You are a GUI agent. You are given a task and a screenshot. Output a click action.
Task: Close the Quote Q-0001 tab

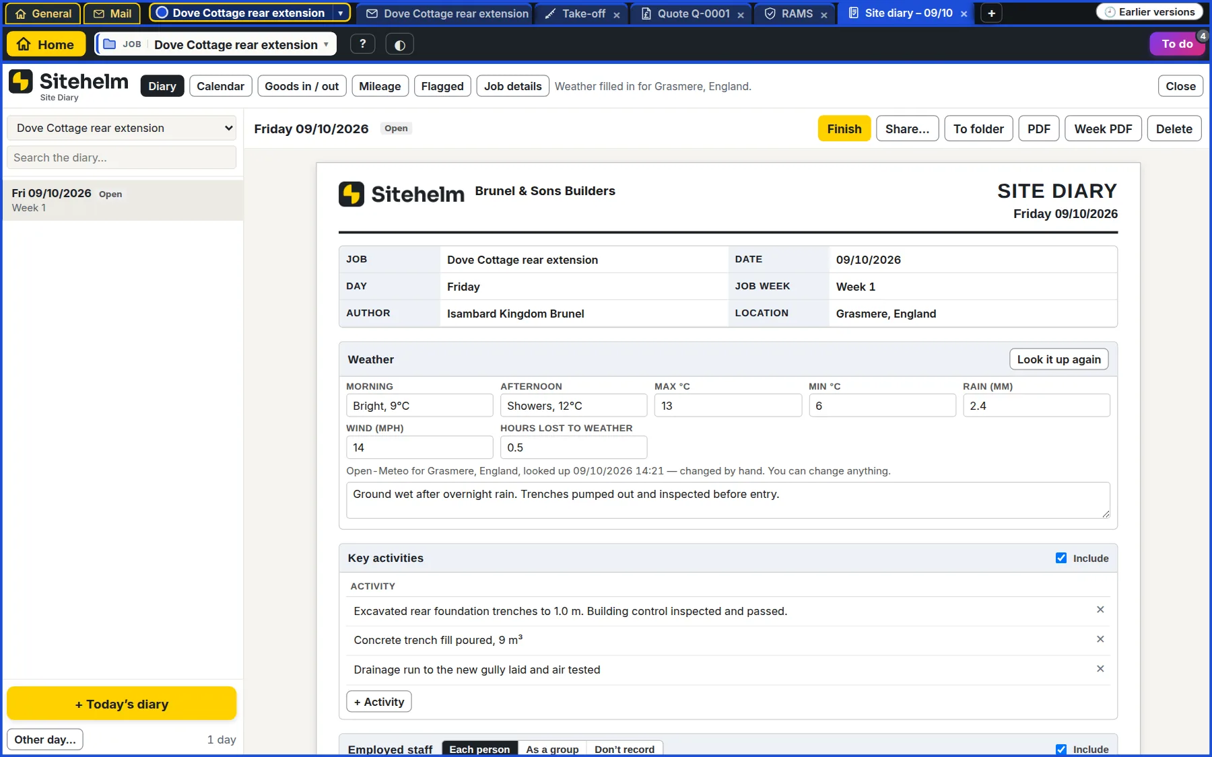point(741,14)
